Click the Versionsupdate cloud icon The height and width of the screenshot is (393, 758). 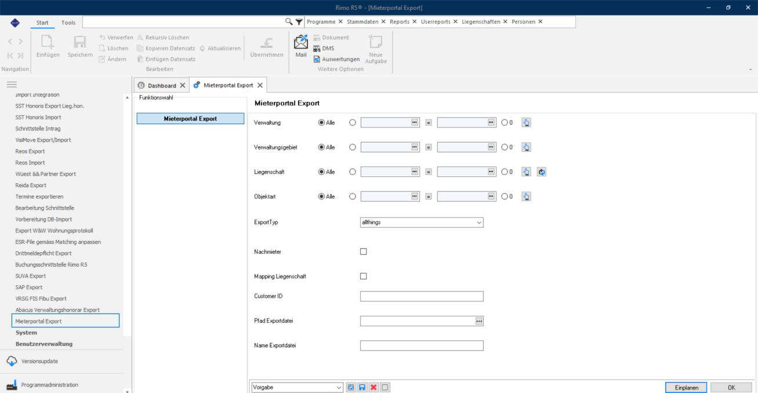point(12,361)
